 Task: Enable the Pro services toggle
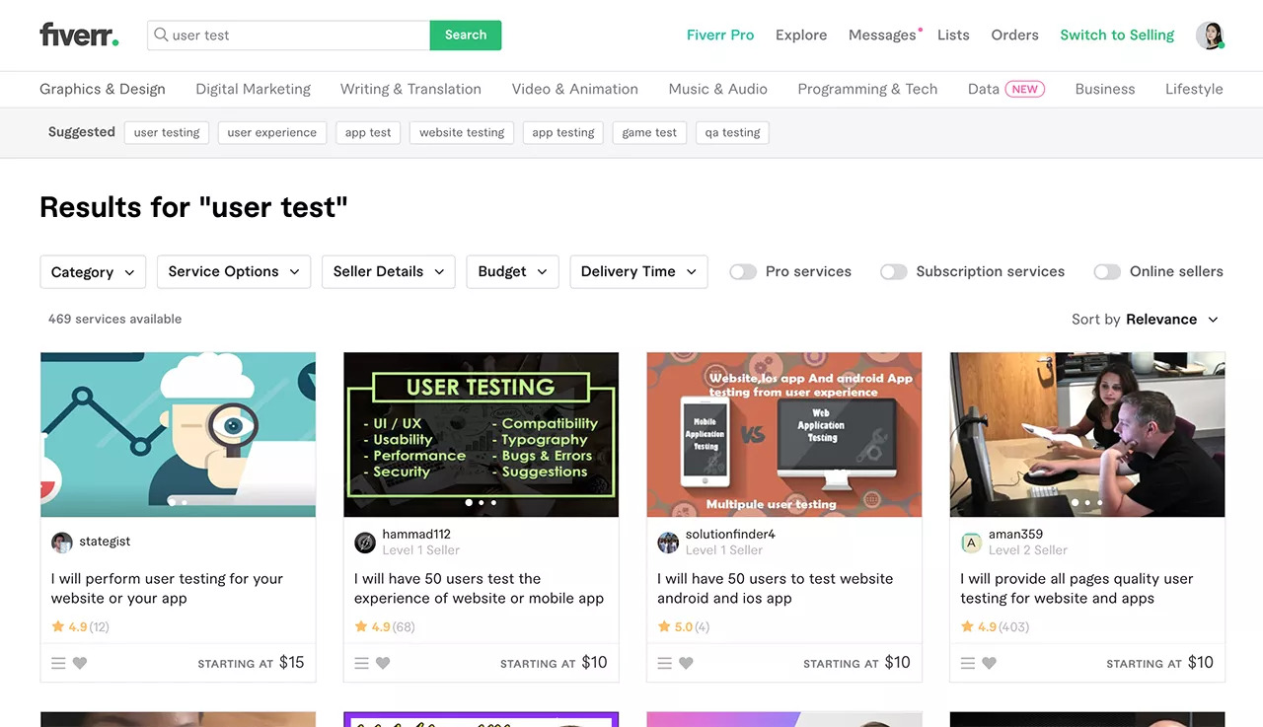pyautogui.click(x=743, y=271)
